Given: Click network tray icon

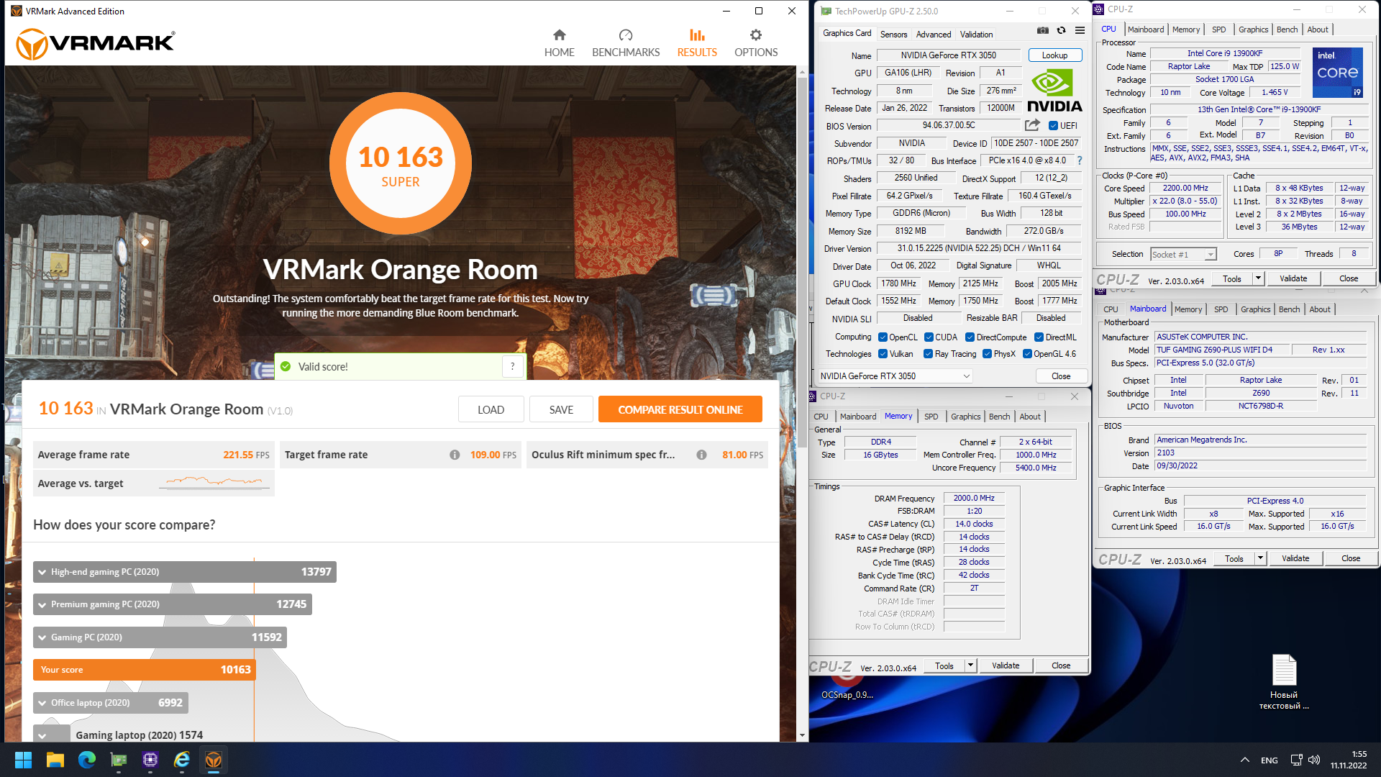Looking at the screenshot, I should point(1296,760).
